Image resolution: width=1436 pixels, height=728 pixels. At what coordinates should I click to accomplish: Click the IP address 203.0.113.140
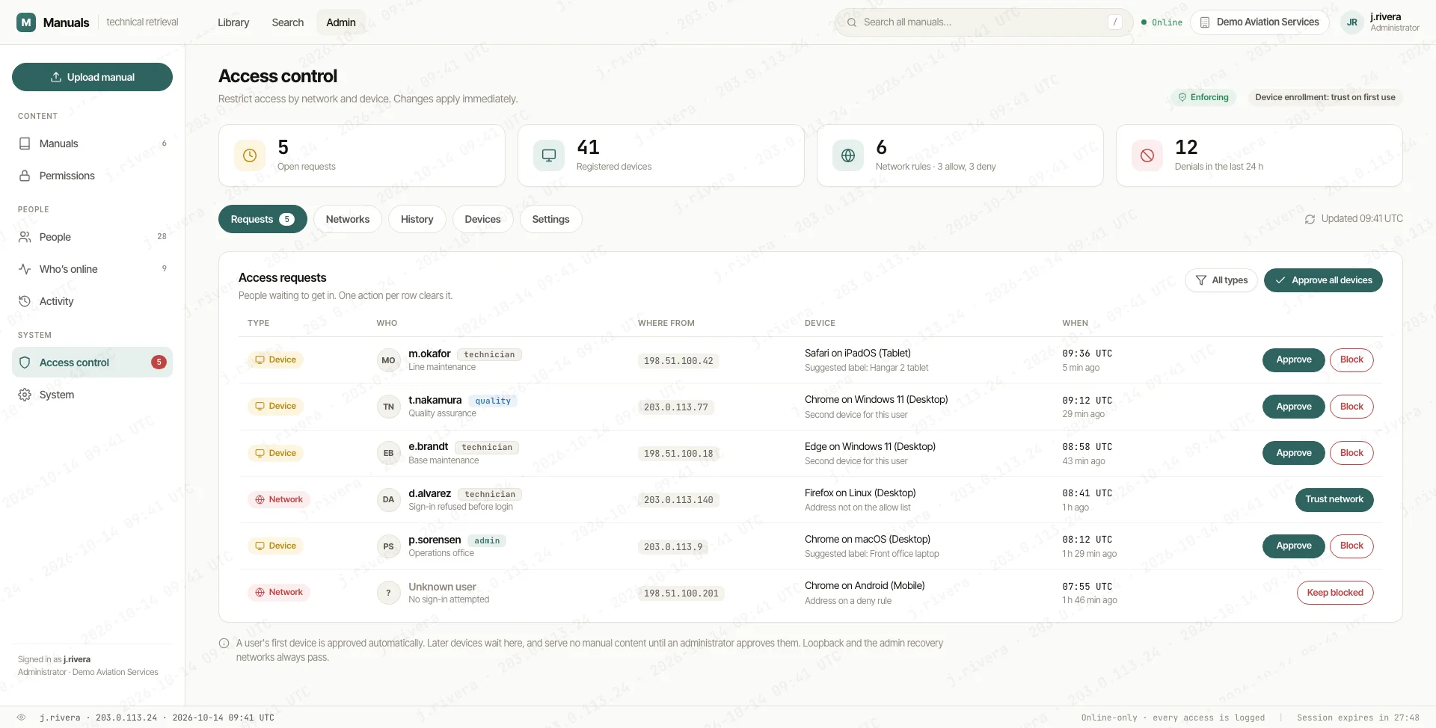coord(678,500)
